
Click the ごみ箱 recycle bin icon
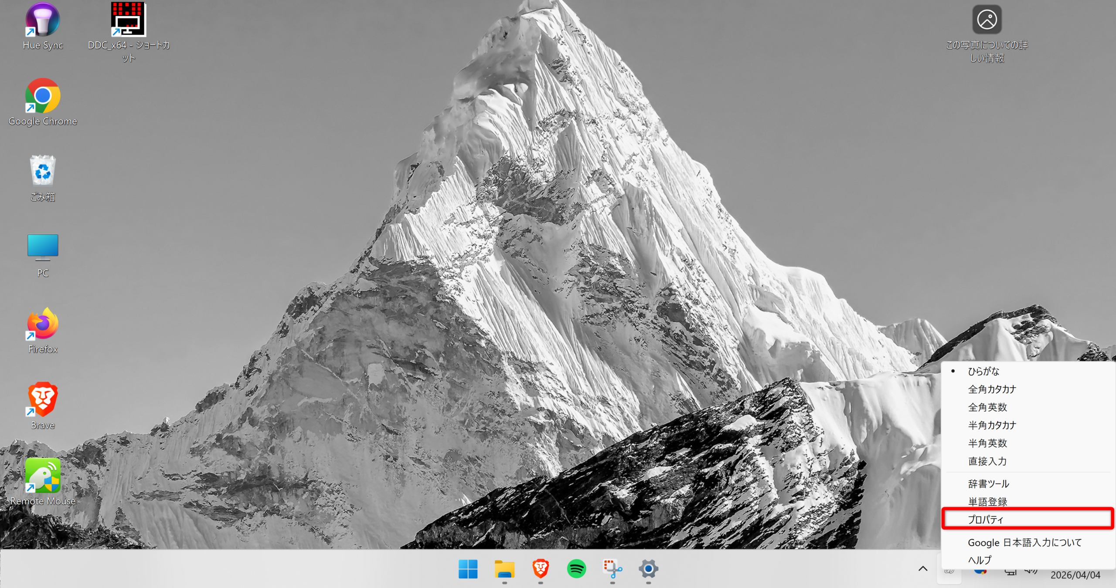tap(42, 172)
